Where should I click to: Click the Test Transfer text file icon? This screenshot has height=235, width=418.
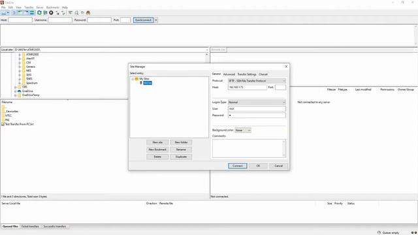point(3,124)
